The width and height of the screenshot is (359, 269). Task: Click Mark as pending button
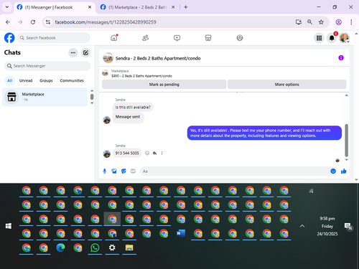[164, 85]
